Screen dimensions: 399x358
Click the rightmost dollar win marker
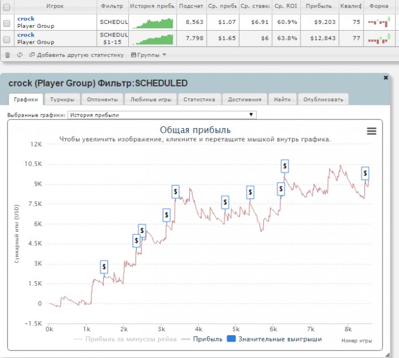365,173
